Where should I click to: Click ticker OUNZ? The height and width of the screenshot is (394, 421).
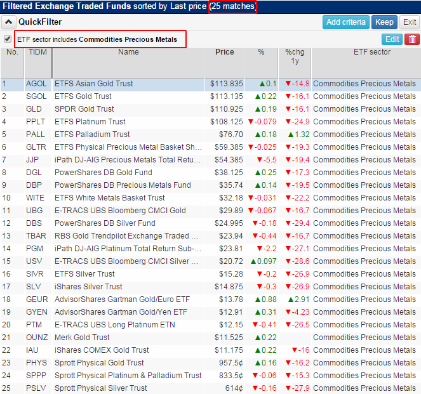37,338
